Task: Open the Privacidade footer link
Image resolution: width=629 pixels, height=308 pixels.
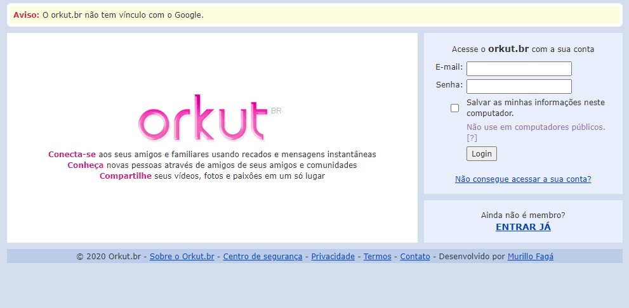Action: coord(333,257)
